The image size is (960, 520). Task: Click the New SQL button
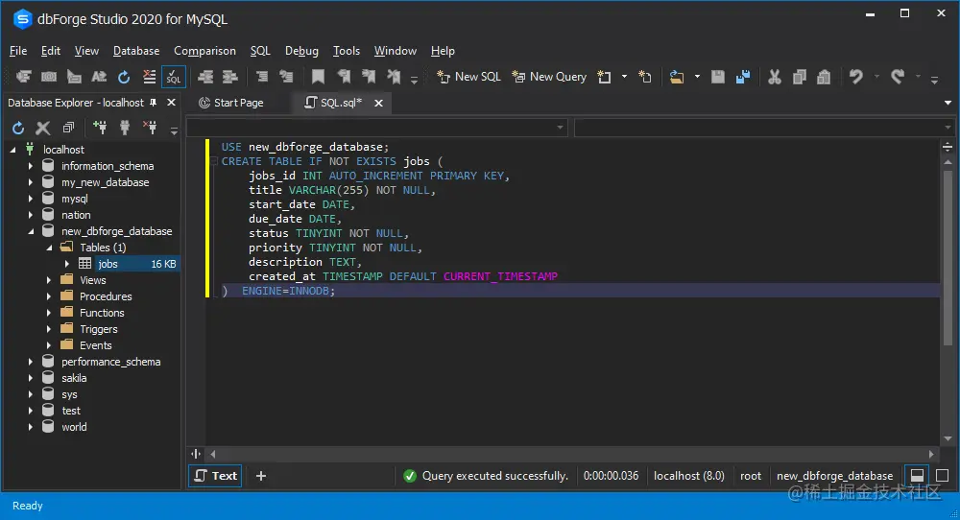click(468, 77)
